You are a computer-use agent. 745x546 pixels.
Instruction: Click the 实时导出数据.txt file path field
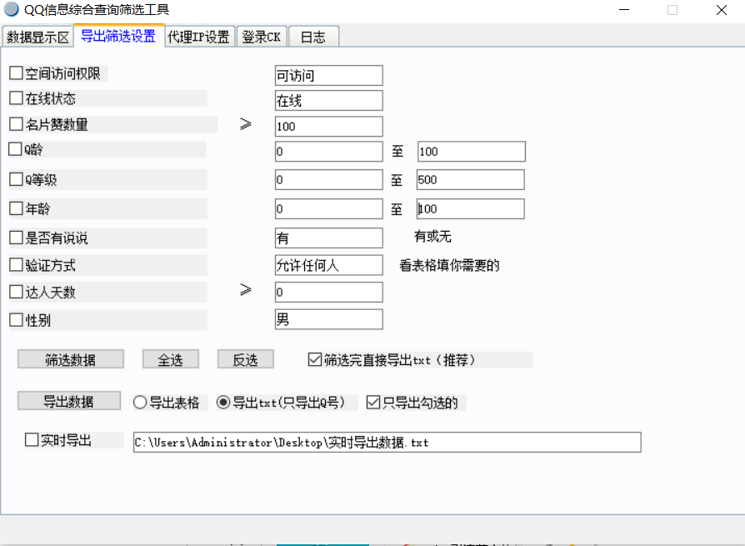[387, 443]
